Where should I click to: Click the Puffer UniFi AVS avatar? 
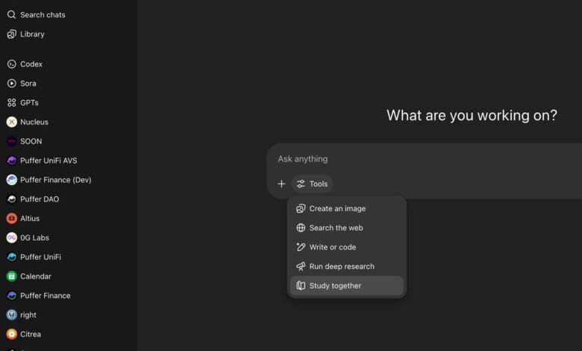pyautogui.click(x=11, y=161)
